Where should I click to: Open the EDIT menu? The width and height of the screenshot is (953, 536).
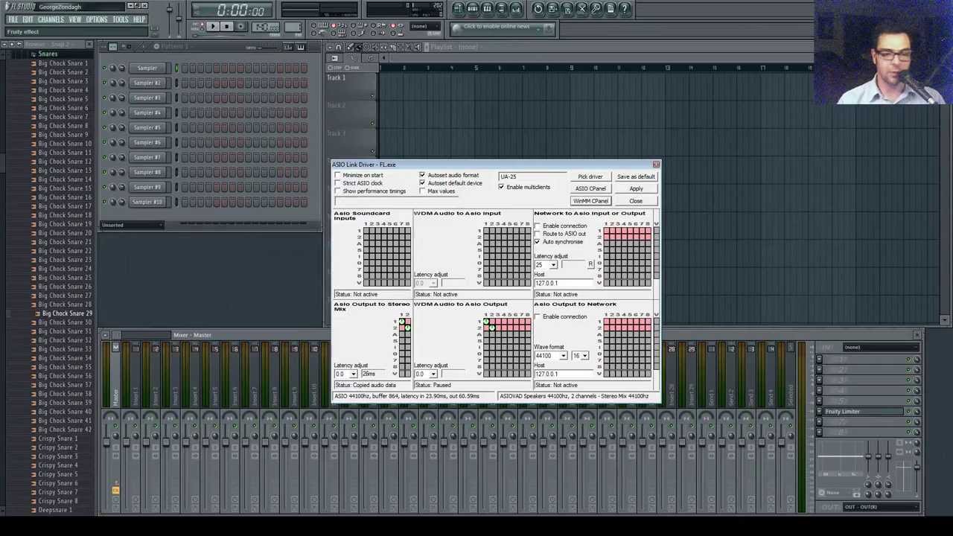click(x=28, y=19)
